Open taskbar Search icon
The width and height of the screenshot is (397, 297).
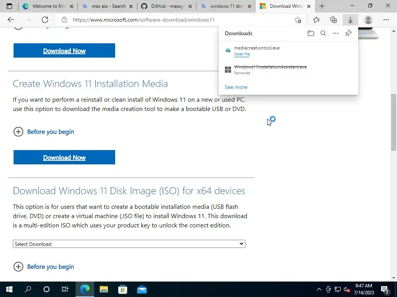(28, 289)
